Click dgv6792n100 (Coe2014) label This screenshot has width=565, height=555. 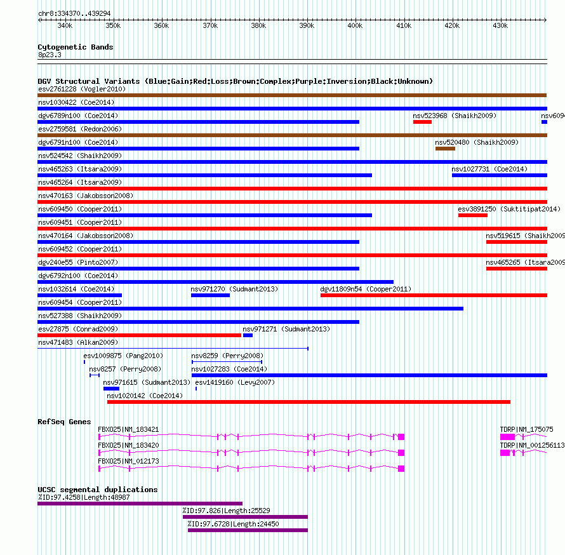pos(78,276)
